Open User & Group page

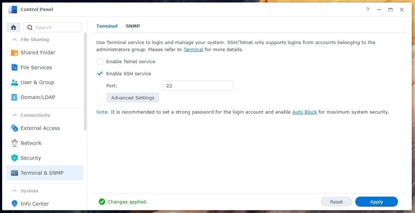tap(45, 82)
